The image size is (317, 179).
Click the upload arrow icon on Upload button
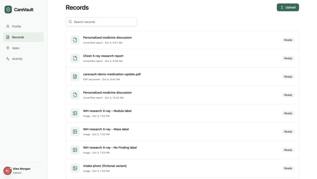pos(282,7)
